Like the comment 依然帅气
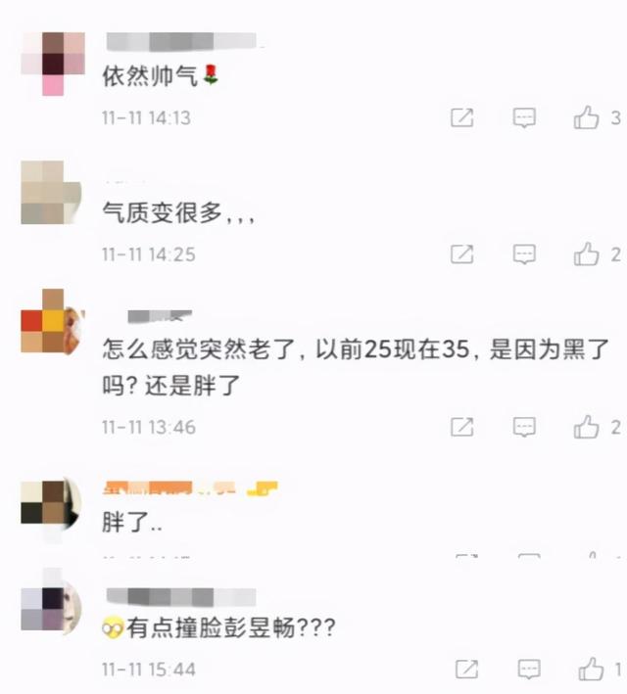Screen dimensions: 627x694 coord(586,117)
